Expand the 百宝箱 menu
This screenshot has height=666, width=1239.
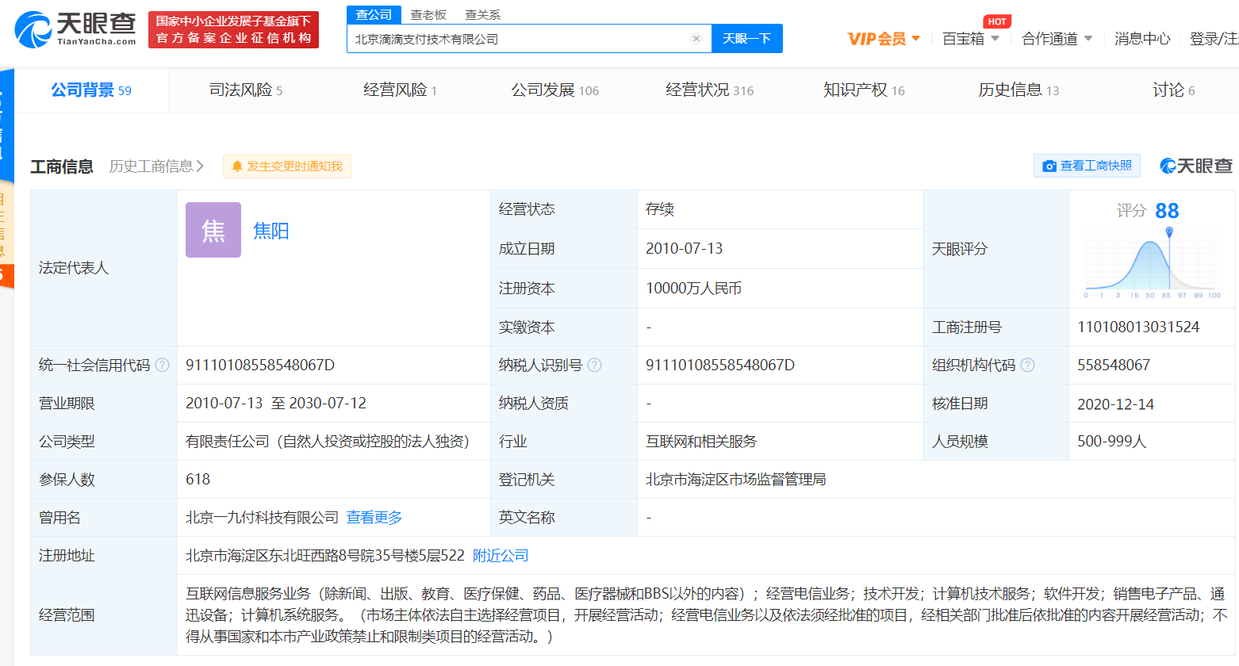(970, 39)
